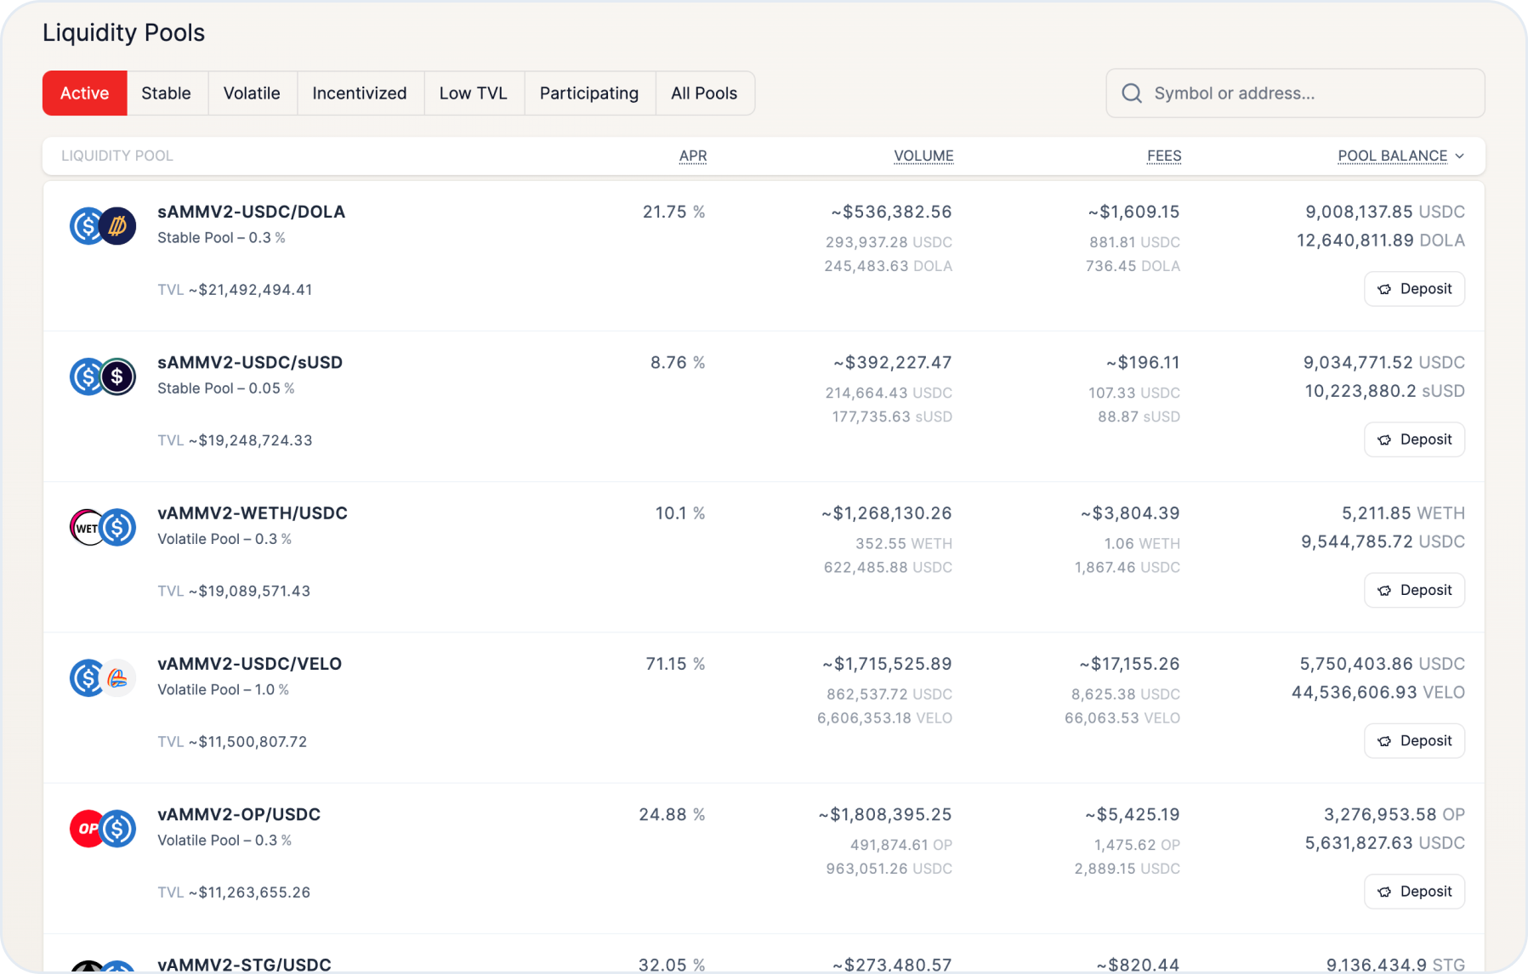Click volume ~$1,268,130.26 value

point(886,513)
